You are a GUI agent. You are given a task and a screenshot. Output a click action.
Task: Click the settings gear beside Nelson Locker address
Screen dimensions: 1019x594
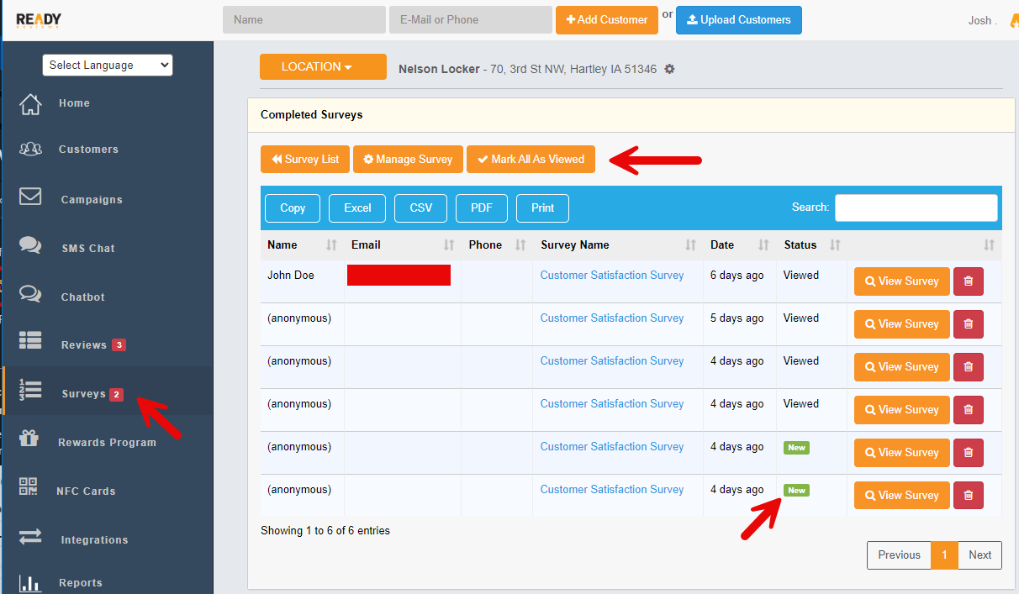pos(669,69)
